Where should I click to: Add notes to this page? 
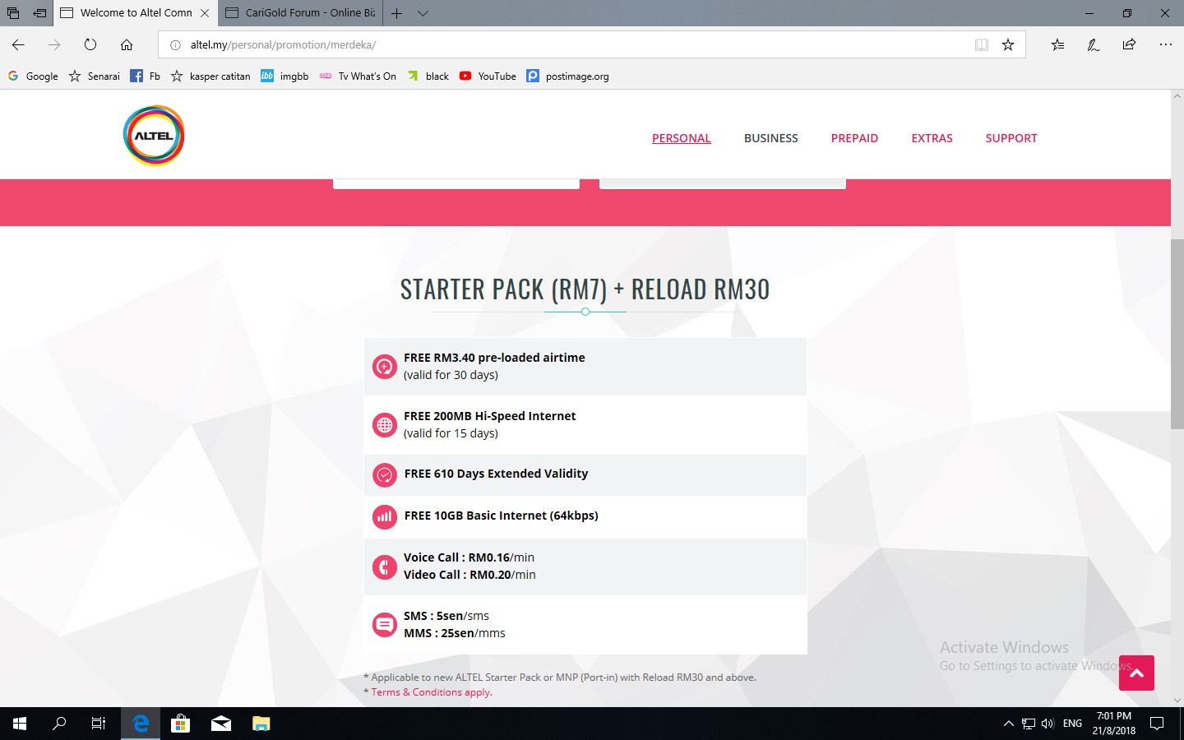point(1094,44)
